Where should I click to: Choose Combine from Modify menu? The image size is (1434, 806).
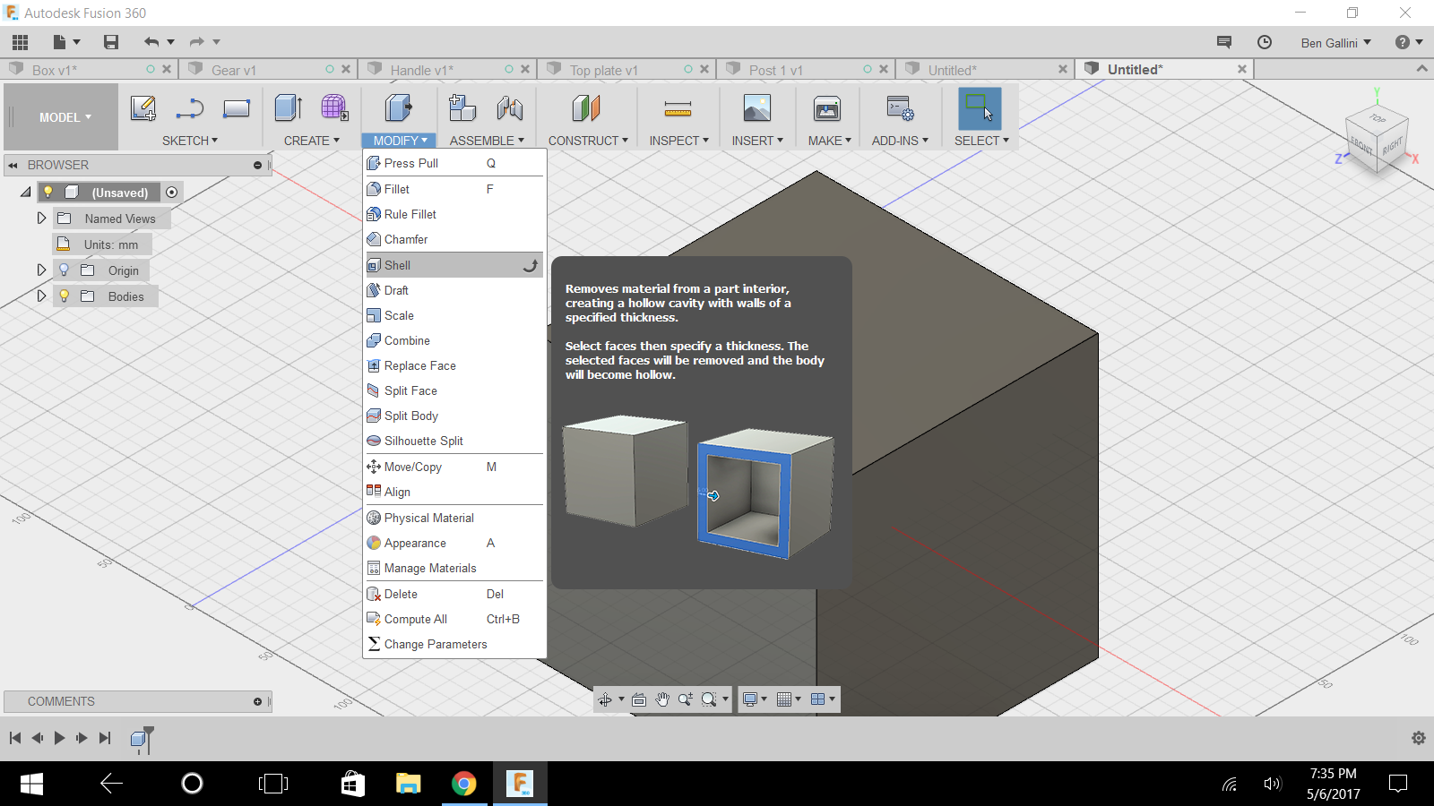454,340
